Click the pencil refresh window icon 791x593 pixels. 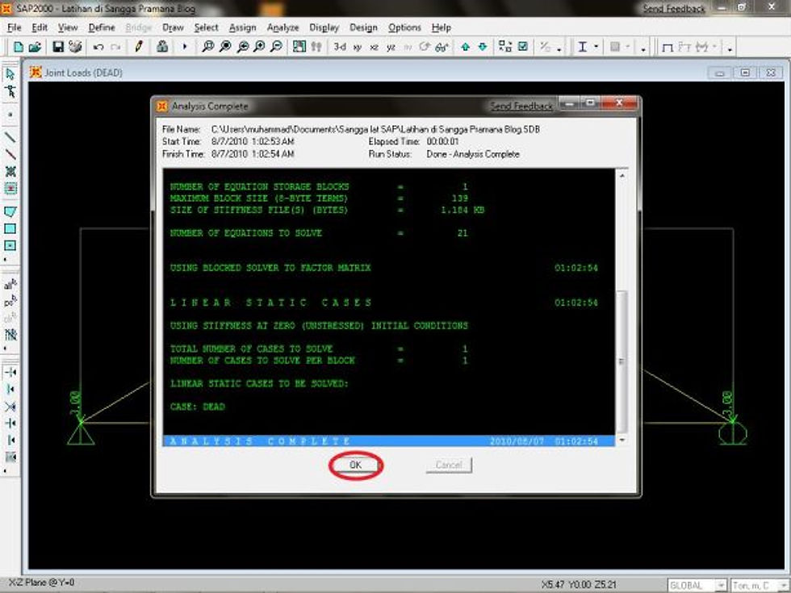(x=139, y=47)
